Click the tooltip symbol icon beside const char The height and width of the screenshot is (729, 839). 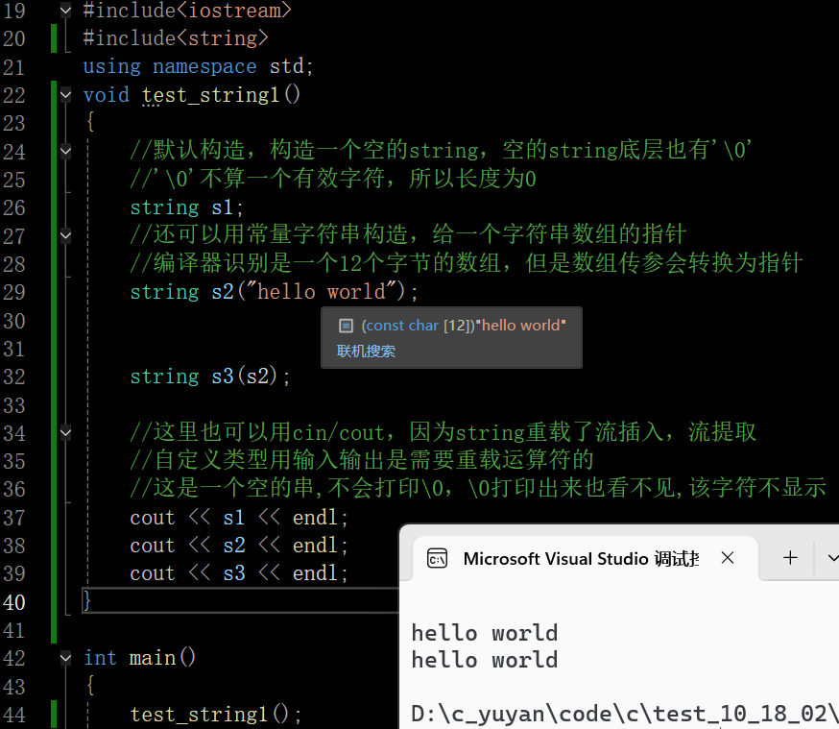click(347, 326)
